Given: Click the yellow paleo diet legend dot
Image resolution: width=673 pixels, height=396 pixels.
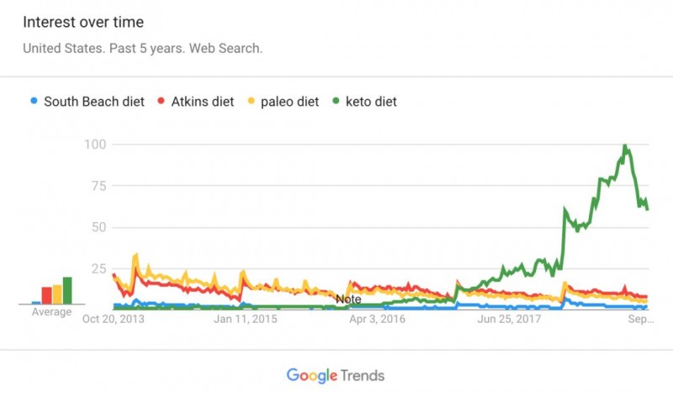Looking at the screenshot, I should (x=250, y=102).
